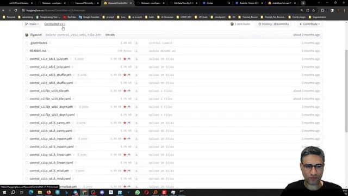Download control_v11f1p_sd15_depth.pth file icon
Image resolution: width=348 pixels, height=196 pixels.
[136, 107]
